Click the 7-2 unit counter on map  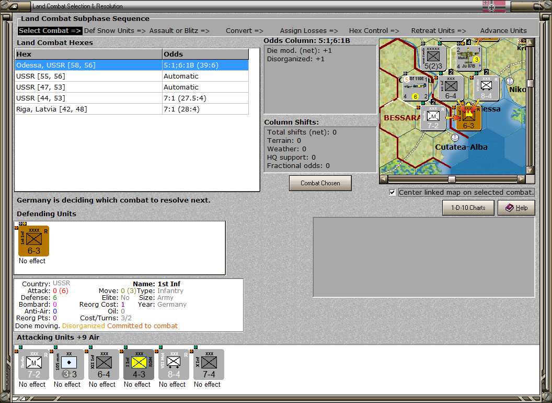pyautogui.click(x=433, y=118)
